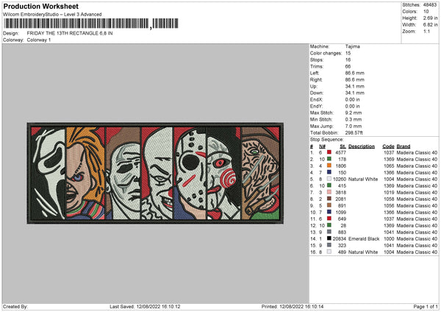441x312 pixels.
Task: Click the N# column header
Action: [323, 146]
